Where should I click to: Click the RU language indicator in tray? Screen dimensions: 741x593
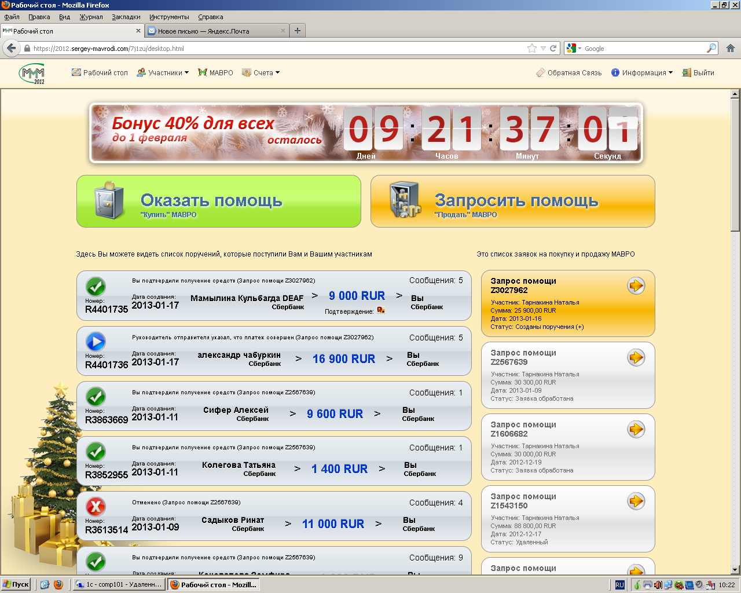(x=619, y=585)
